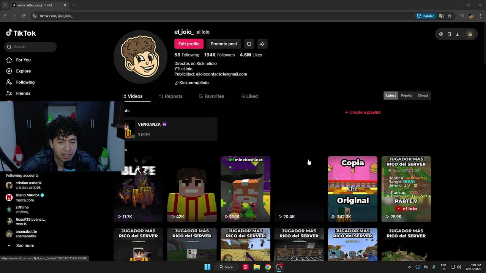Show hidden system tray icons
This screenshot has width=486, height=273.
pos(409,267)
